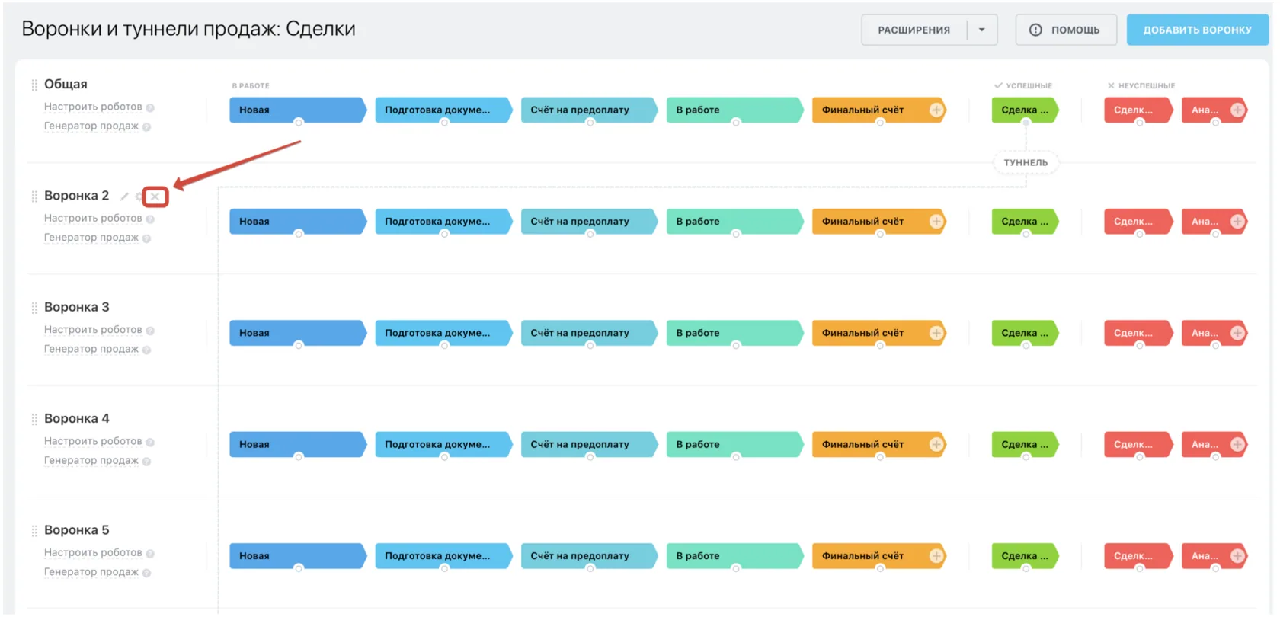This screenshot has height=617, width=1280.
Task: Click the Общая funnel title
Action: [66, 84]
